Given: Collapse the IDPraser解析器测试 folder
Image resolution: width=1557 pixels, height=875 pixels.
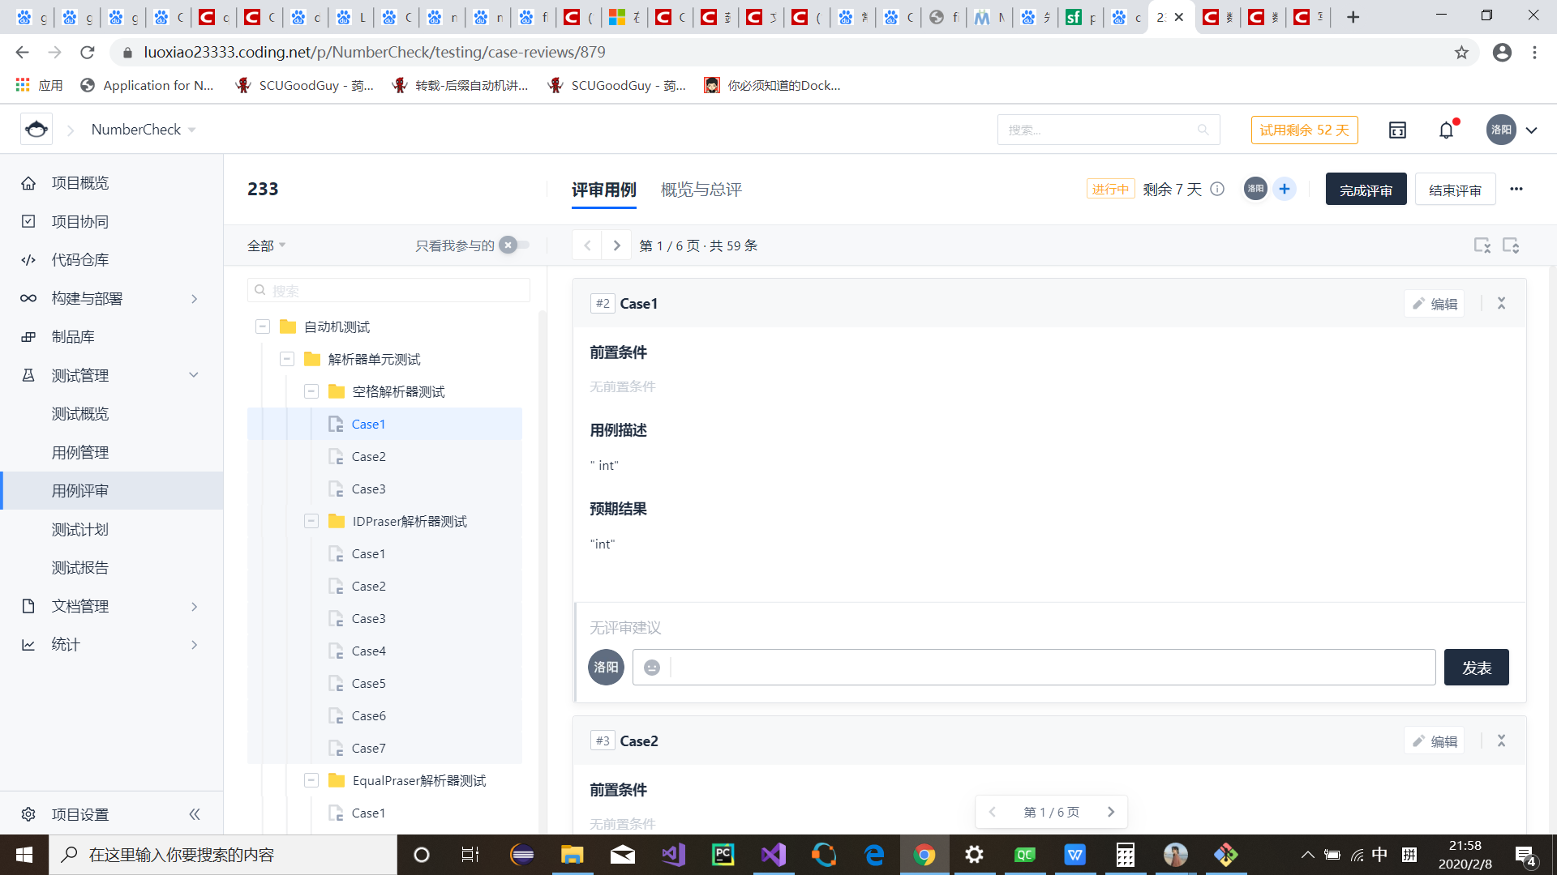Looking at the screenshot, I should pyautogui.click(x=311, y=521).
